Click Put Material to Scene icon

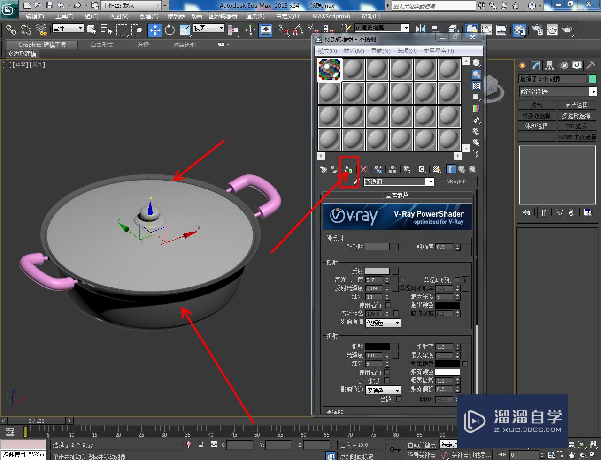334,169
